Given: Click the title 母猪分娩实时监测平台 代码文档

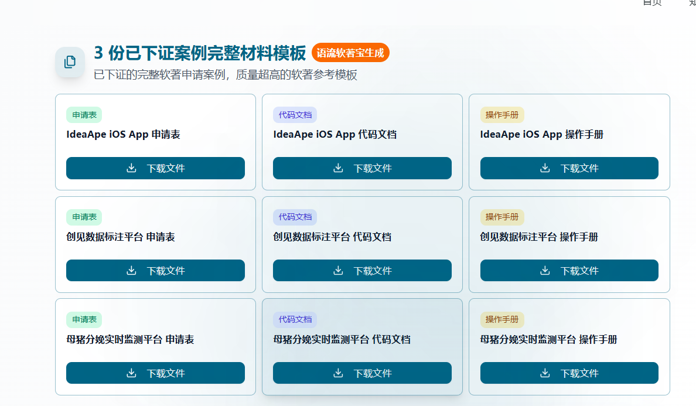Looking at the screenshot, I should click(342, 339).
